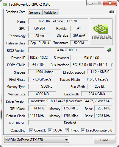Click the Release Date value Sep 19, 2014
This screenshot has height=147, width=119.
[x=40, y=43]
